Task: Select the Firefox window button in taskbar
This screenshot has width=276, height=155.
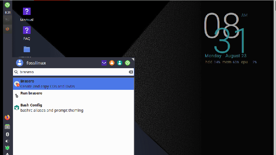Action: (7, 29)
